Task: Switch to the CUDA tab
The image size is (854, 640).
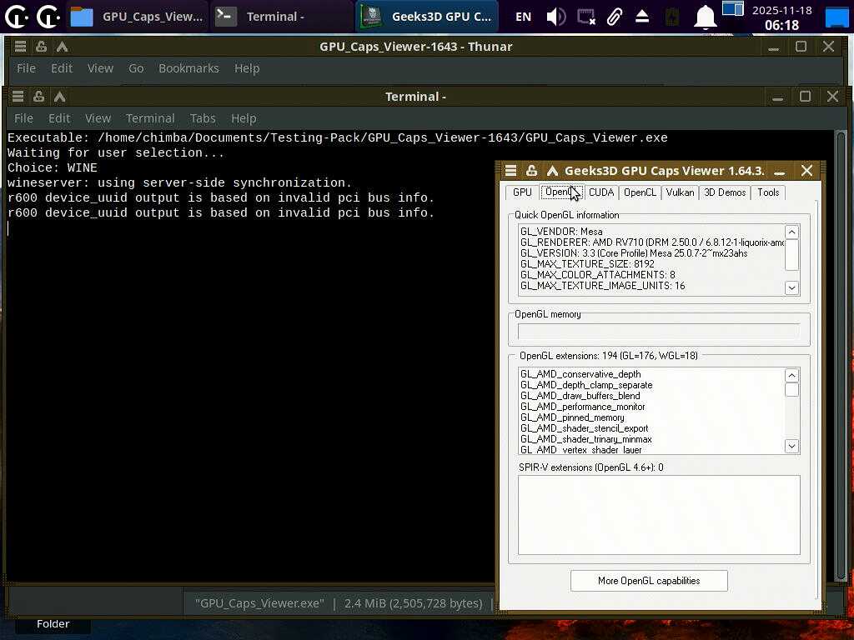Action: [601, 192]
